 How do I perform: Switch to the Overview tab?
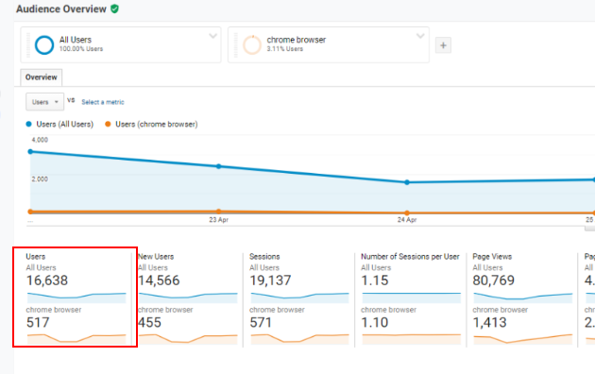[x=41, y=77]
